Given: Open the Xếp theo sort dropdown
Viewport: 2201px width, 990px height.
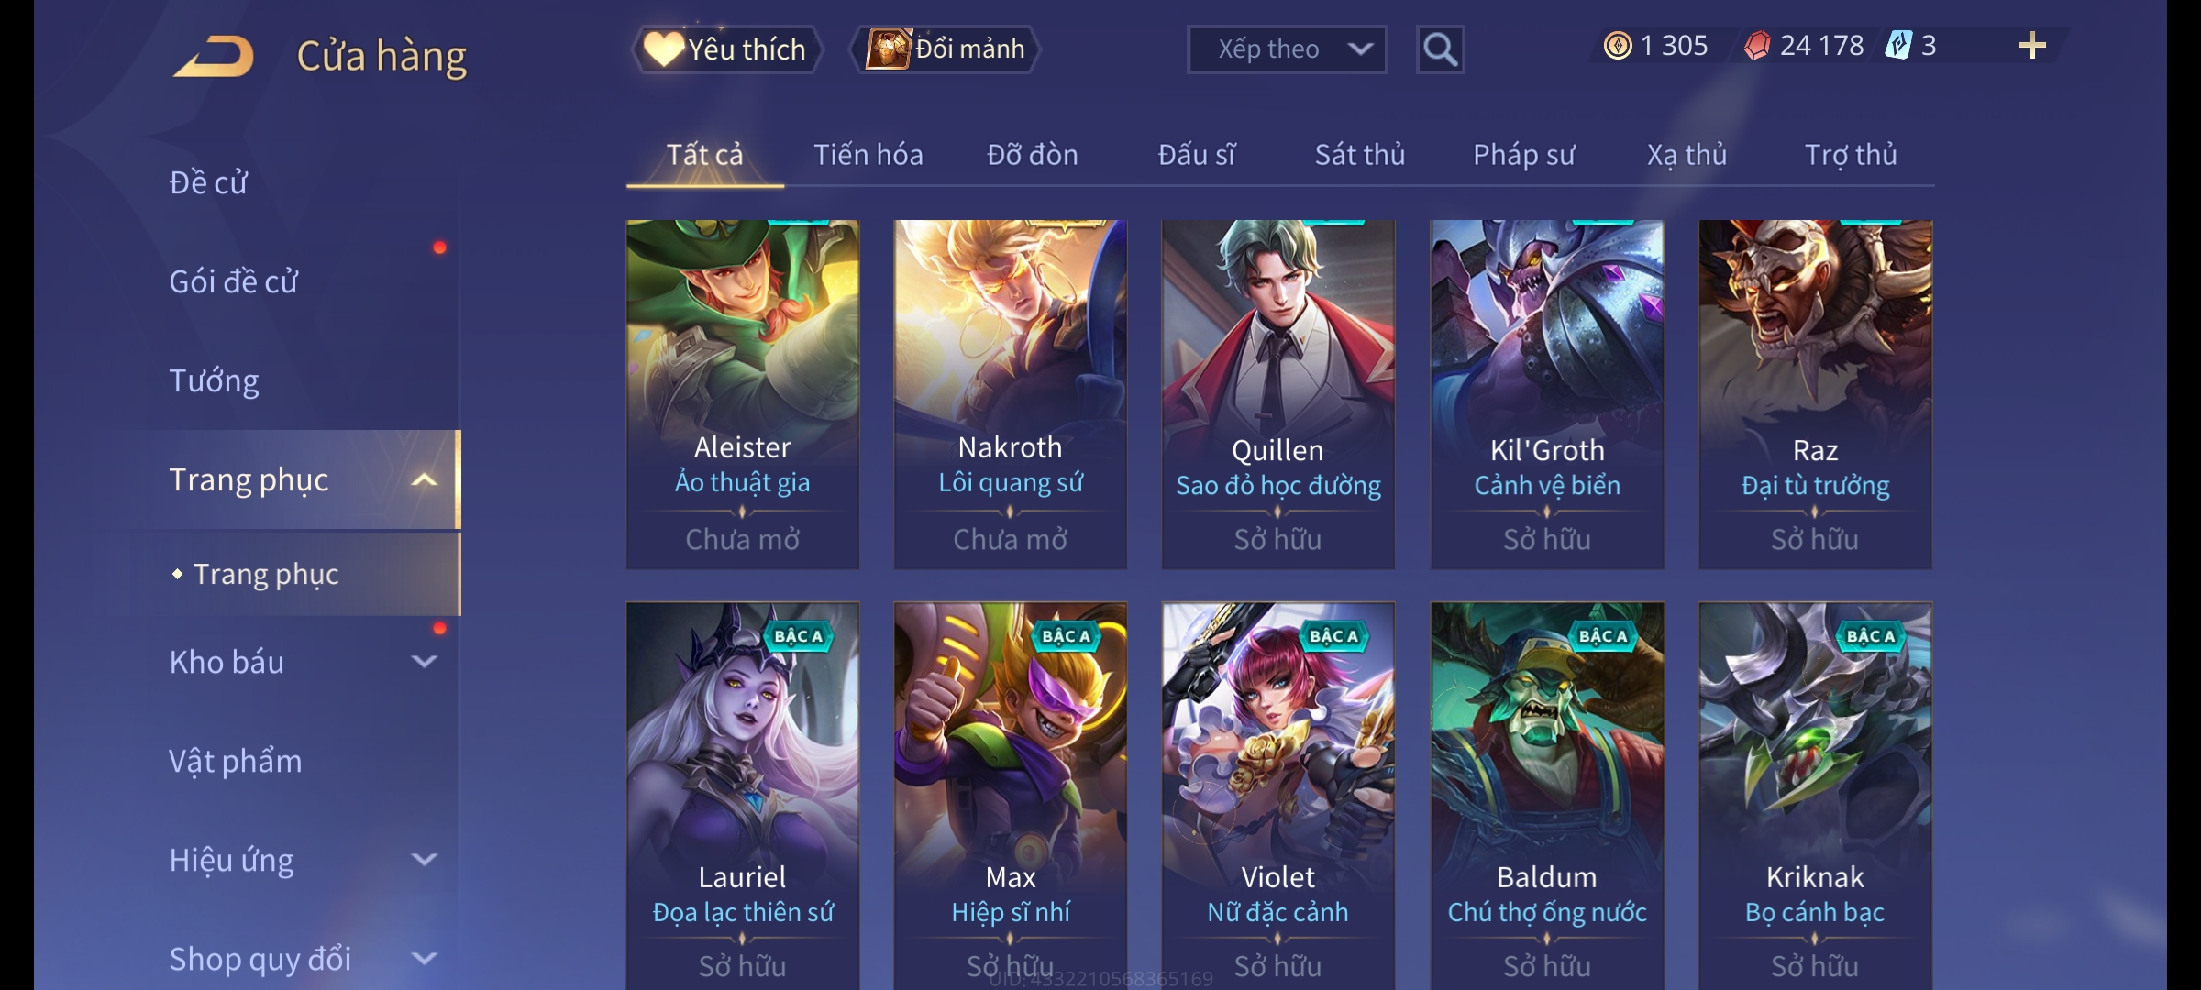Looking at the screenshot, I should (1287, 49).
